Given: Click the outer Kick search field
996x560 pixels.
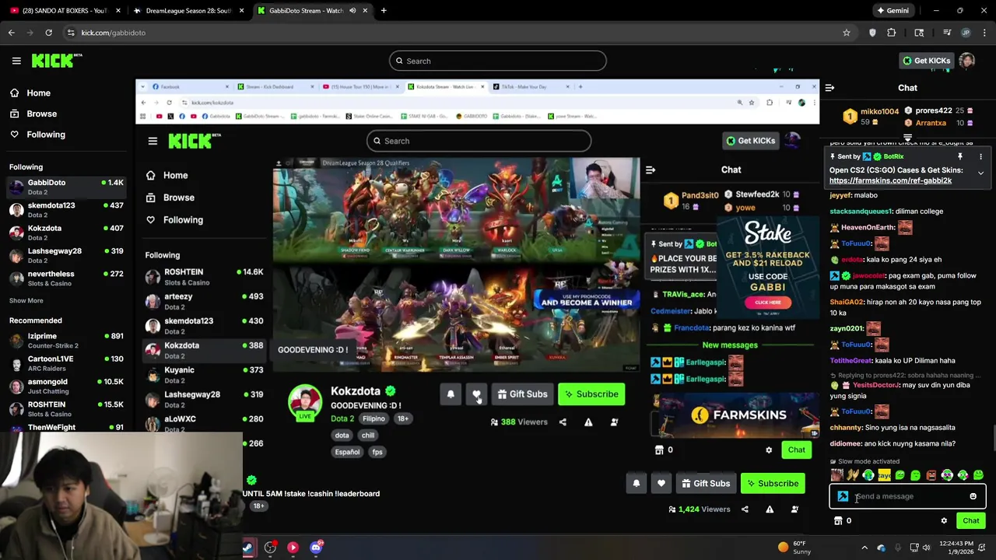Looking at the screenshot, I should tap(498, 61).
